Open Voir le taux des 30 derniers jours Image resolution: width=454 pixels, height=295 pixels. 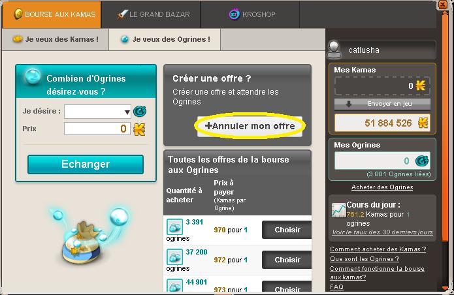click(x=383, y=232)
